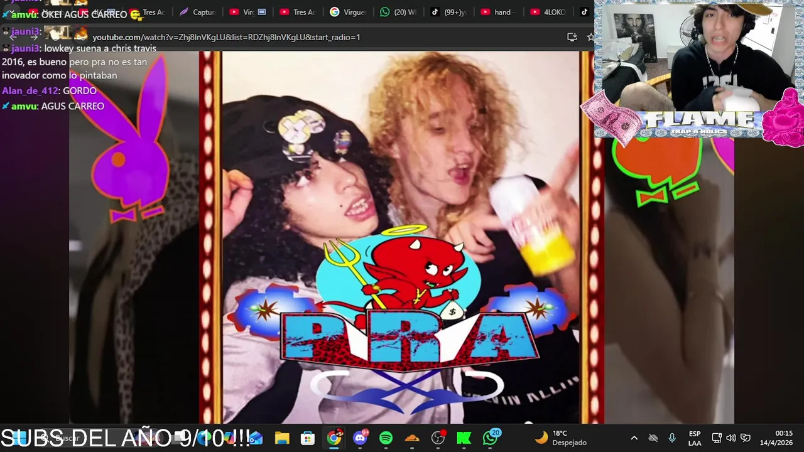Open the volume control in the tray

[731, 438]
